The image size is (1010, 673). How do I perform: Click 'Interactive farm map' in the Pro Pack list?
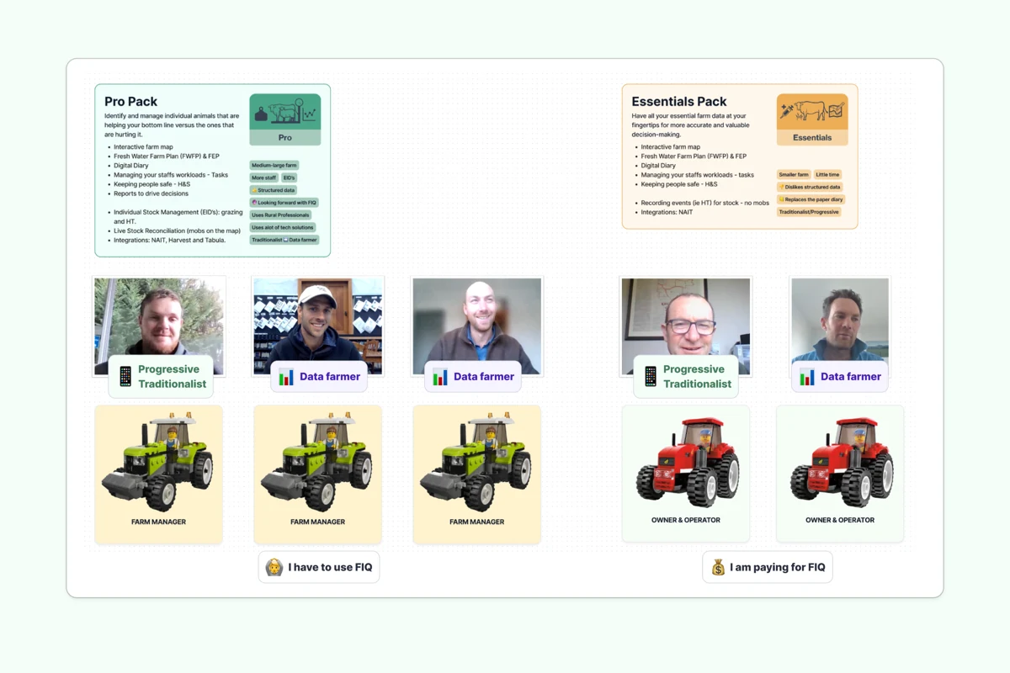(x=144, y=147)
